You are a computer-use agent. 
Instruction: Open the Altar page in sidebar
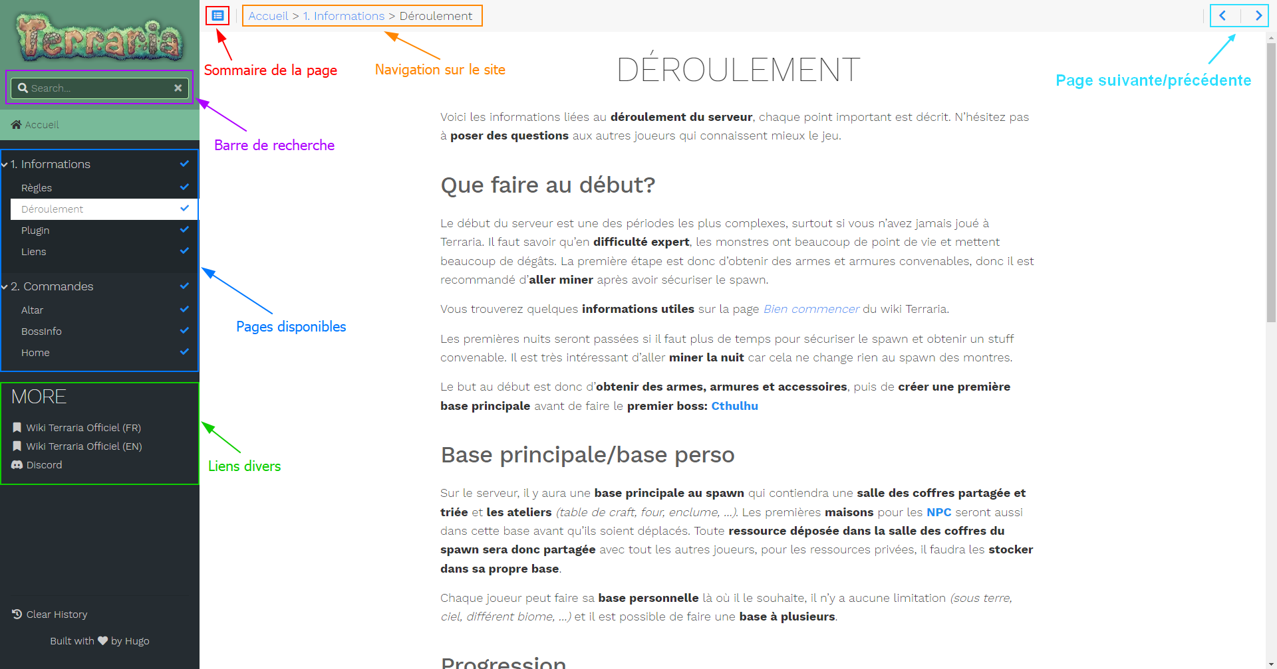pyautogui.click(x=32, y=310)
